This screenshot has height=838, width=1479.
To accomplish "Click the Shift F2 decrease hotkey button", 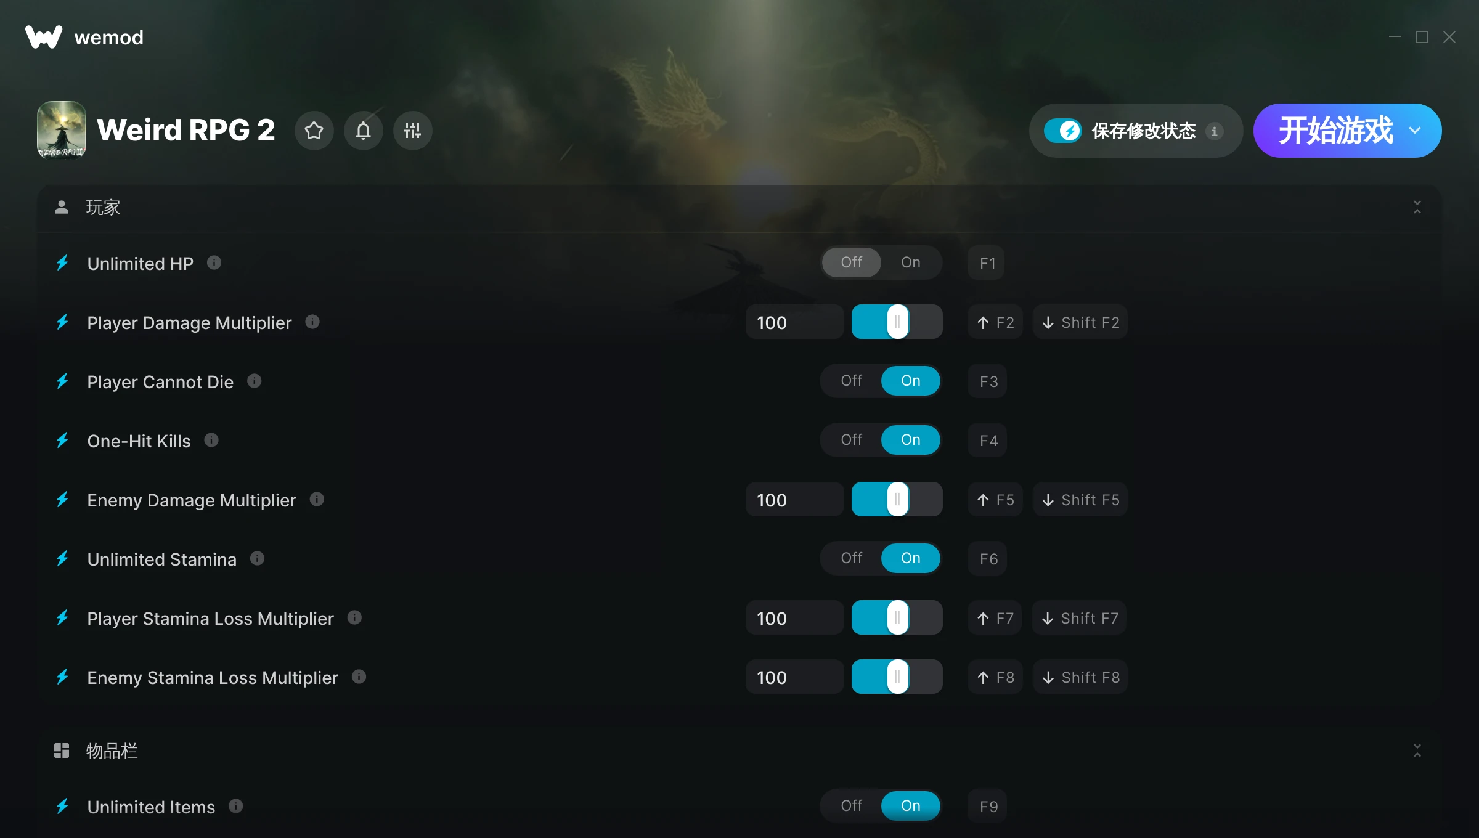I will pos(1080,322).
